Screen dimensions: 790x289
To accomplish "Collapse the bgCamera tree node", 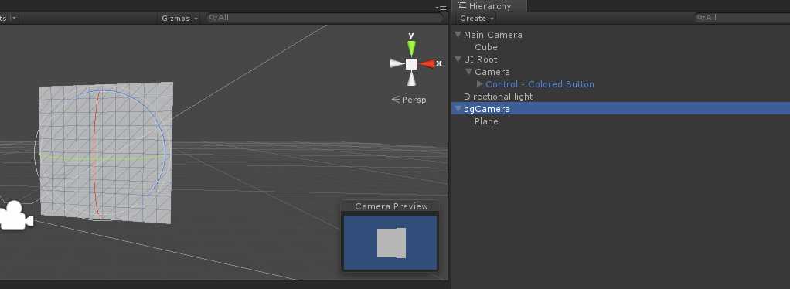I will coord(458,109).
